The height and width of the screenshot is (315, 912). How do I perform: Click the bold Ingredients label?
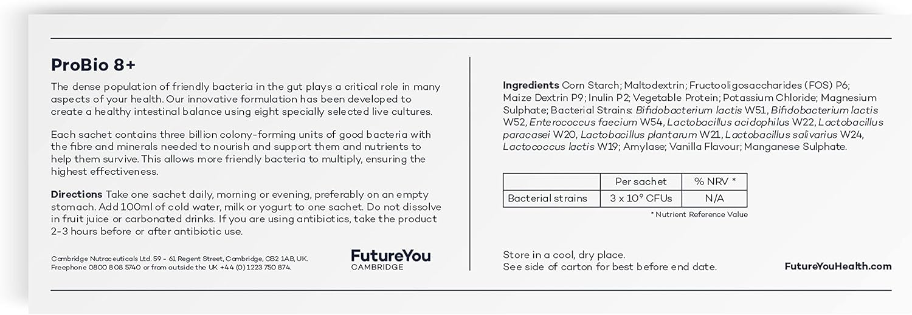(x=531, y=86)
